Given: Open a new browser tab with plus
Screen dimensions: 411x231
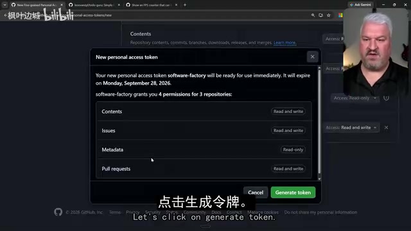Looking at the screenshot, I should click(x=185, y=4).
